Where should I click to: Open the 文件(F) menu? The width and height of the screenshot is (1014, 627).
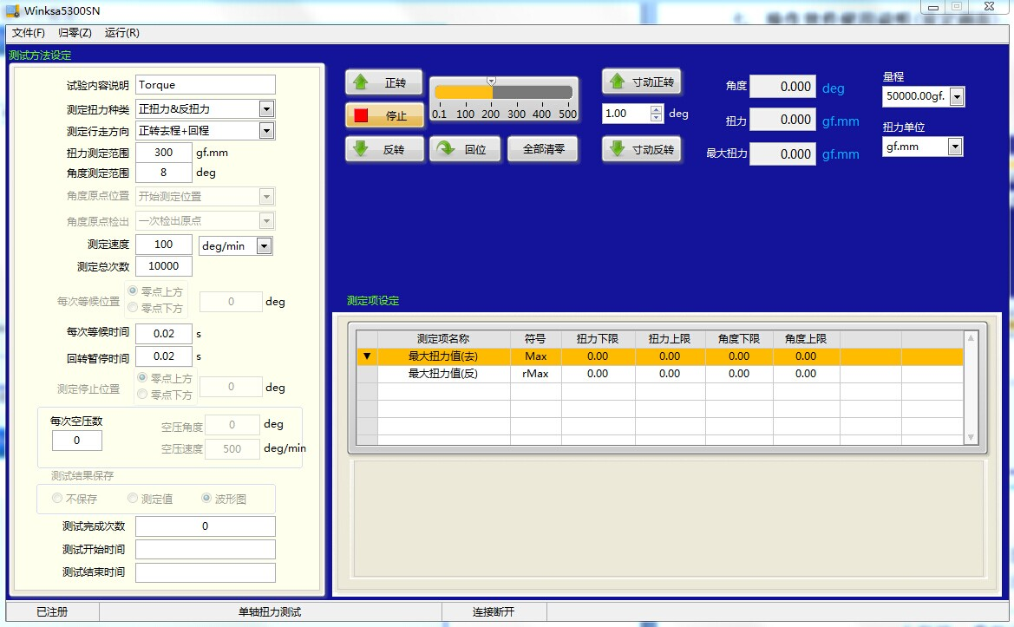pos(29,33)
